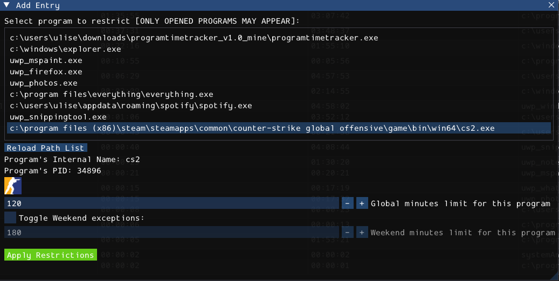
Task: Click the Counter-Strike program icon
Action: pos(13,186)
